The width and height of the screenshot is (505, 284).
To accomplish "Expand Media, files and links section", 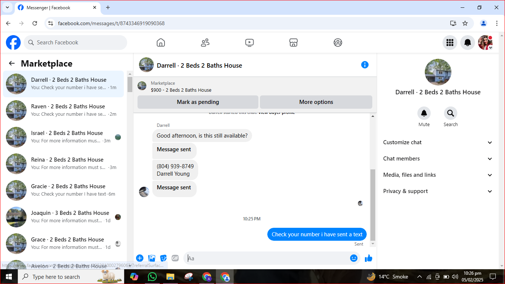I will click(x=438, y=175).
